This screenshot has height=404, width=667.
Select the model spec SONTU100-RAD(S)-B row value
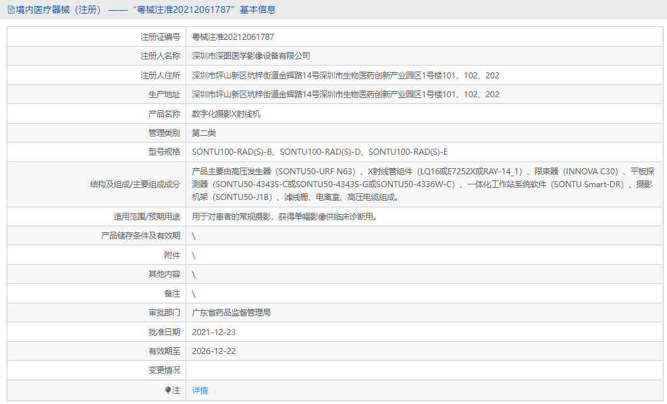click(x=319, y=152)
